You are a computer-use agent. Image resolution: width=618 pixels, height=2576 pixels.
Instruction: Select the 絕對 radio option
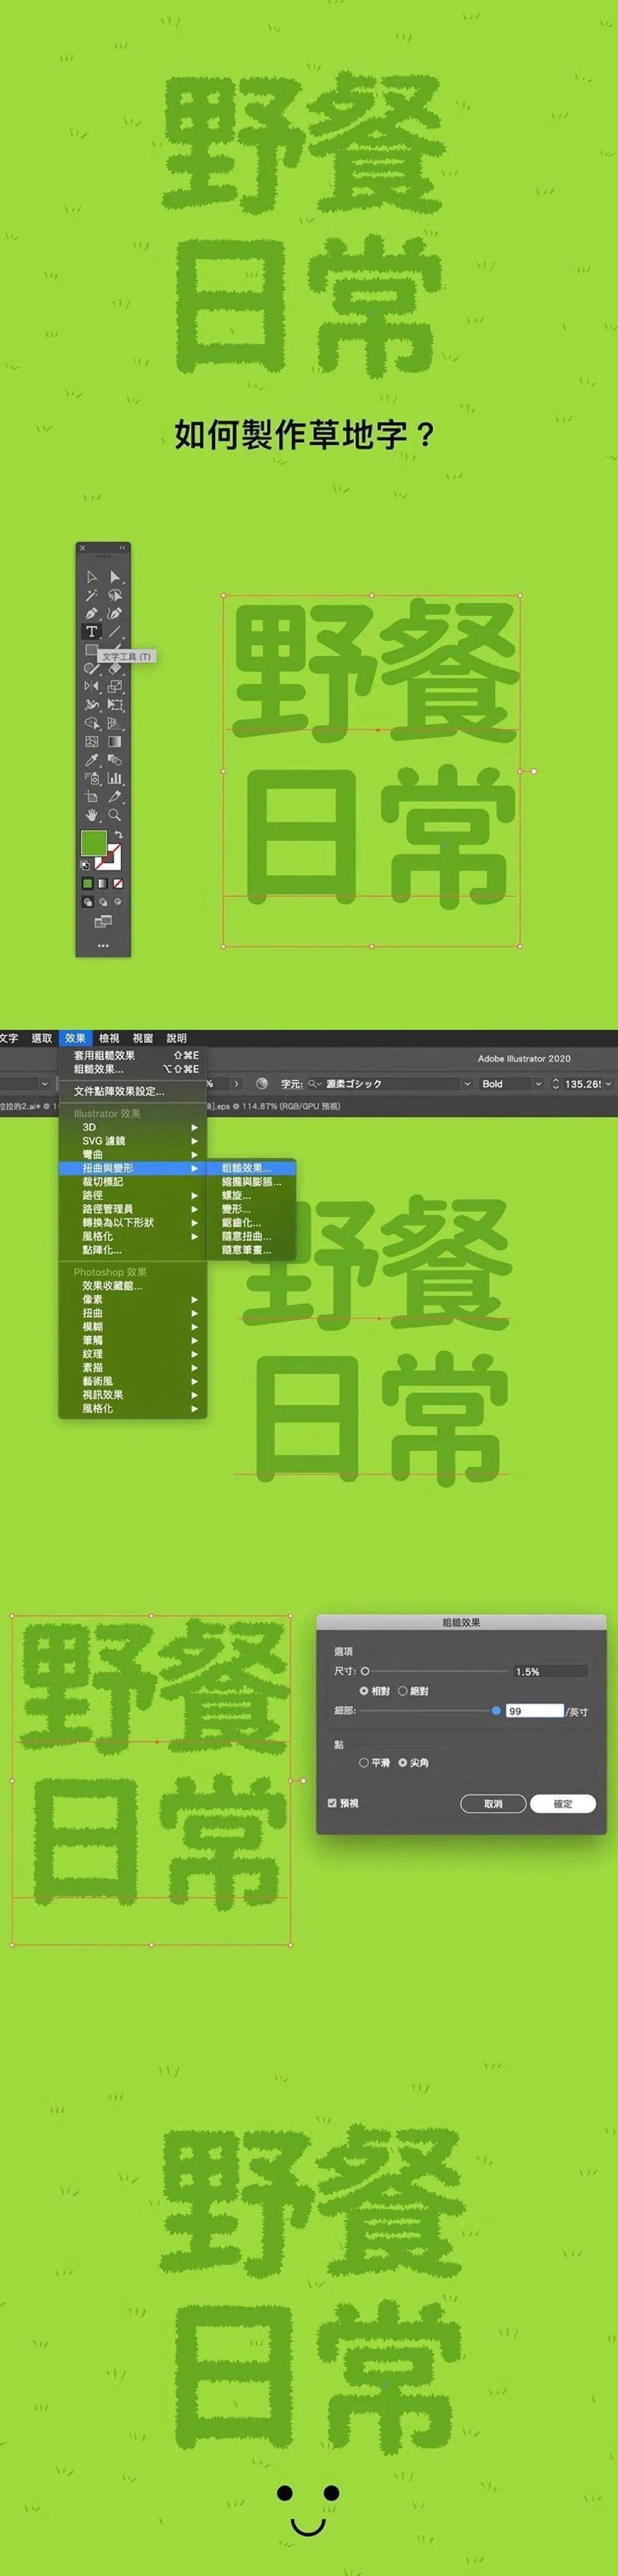tap(403, 1691)
